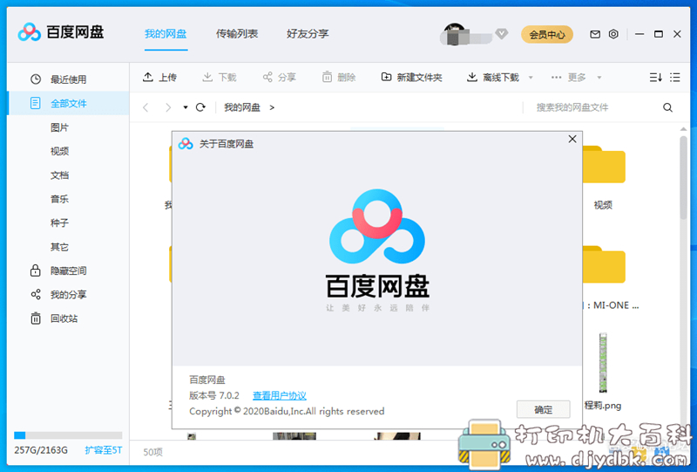Image resolution: width=697 pixels, height=472 pixels.
Task: Open the 音乐 category
Action: pyautogui.click(x=59, y=199)
